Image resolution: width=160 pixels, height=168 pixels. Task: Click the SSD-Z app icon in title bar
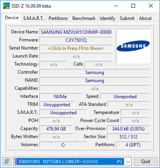coord(7,6)
